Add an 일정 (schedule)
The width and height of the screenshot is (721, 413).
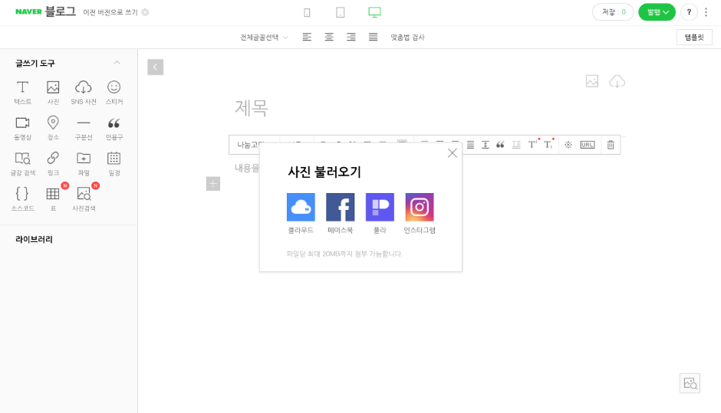pos(114,163)
